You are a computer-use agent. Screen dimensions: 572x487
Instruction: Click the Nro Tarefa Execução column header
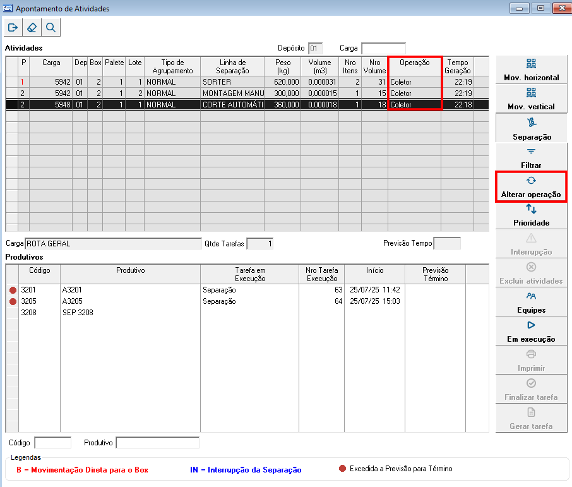click(x=322, y=274)
